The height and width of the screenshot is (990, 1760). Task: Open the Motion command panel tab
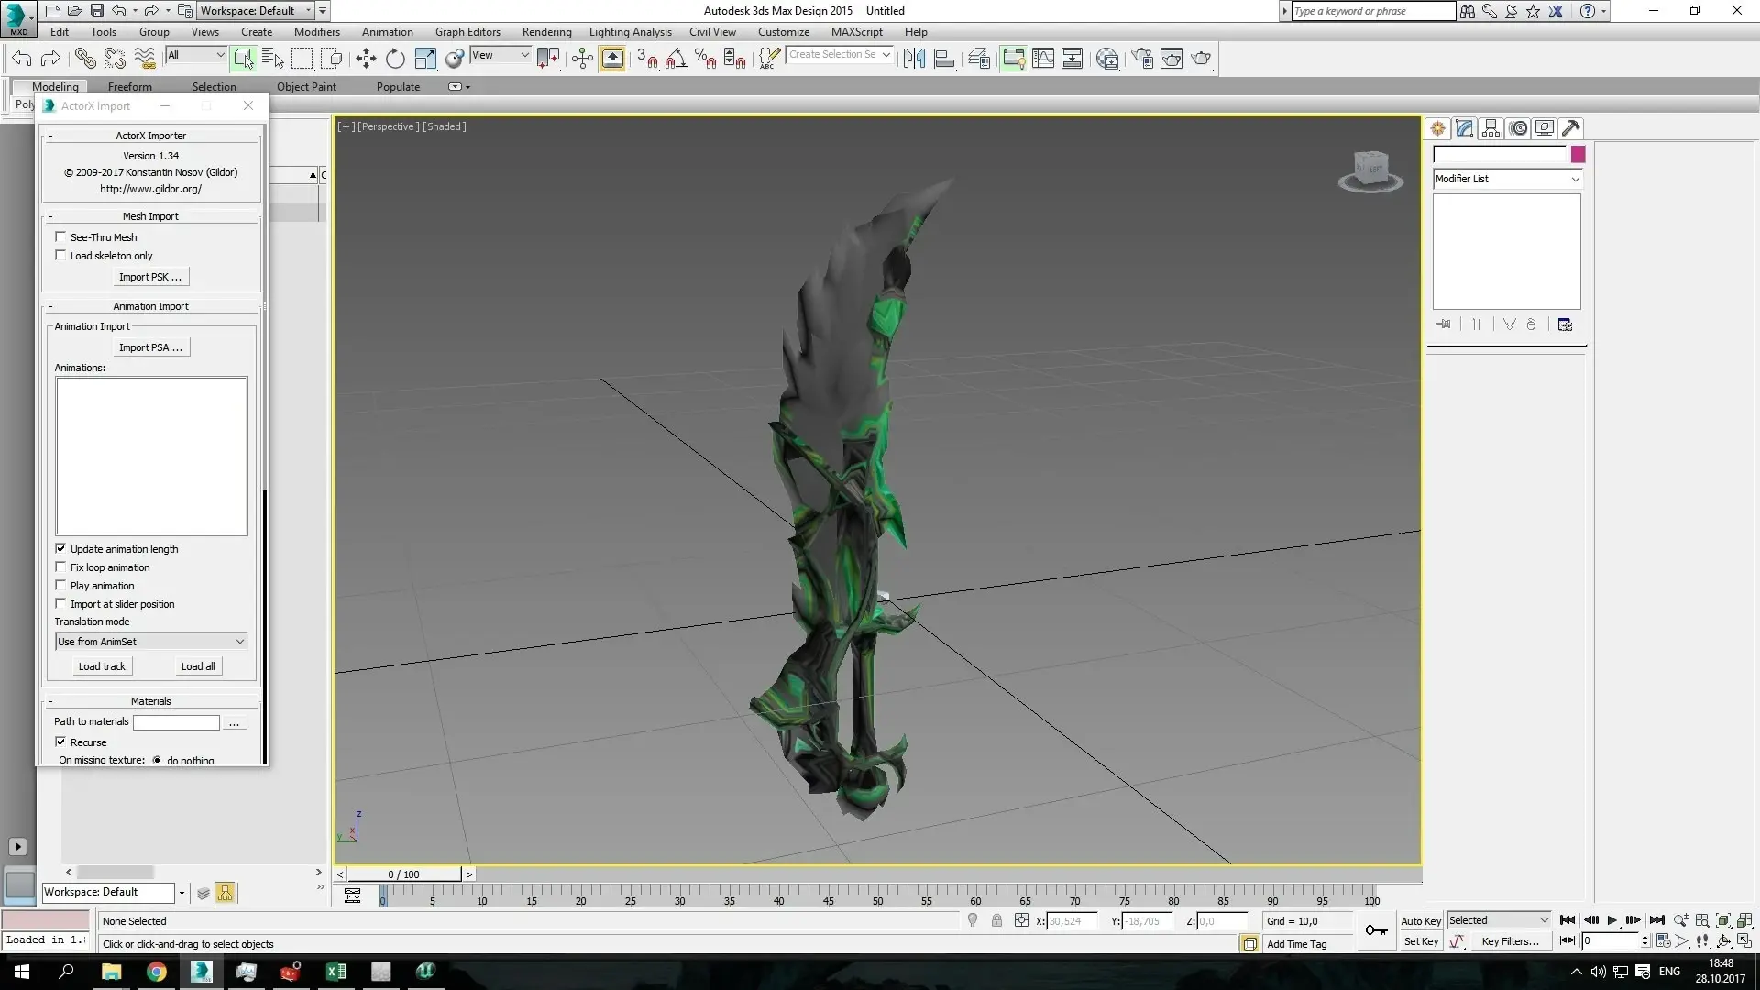[x=1518, y=128]
